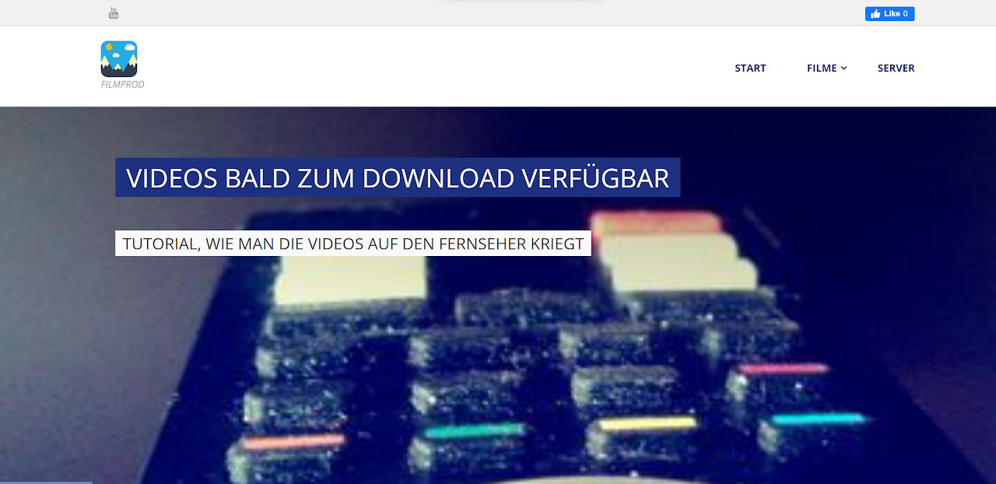Screen dimensions: 996x484
Task: Click the 'Videos bald zum Download verfügbar' headline
Action: tap(398, 178)
